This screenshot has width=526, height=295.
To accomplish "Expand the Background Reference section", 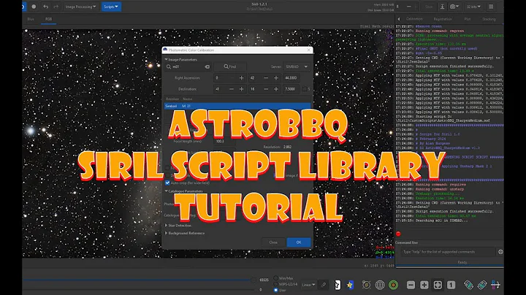I will click(185, 233).
